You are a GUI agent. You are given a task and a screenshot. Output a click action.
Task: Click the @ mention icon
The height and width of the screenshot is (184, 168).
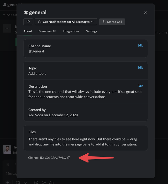43,182
